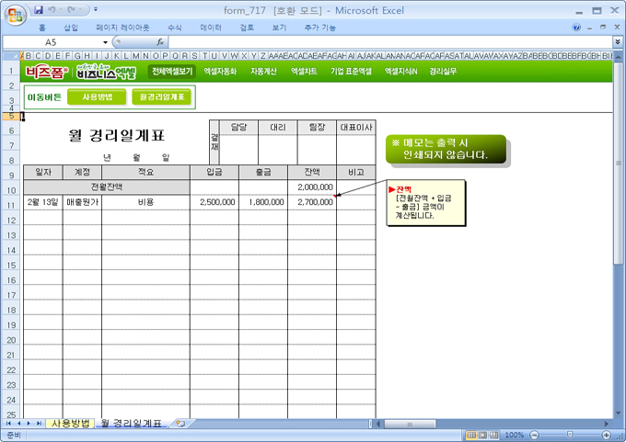This screenshot has height=442, width=626.
Task: Click the Name Box showing A5
Action: coord(52,42)
